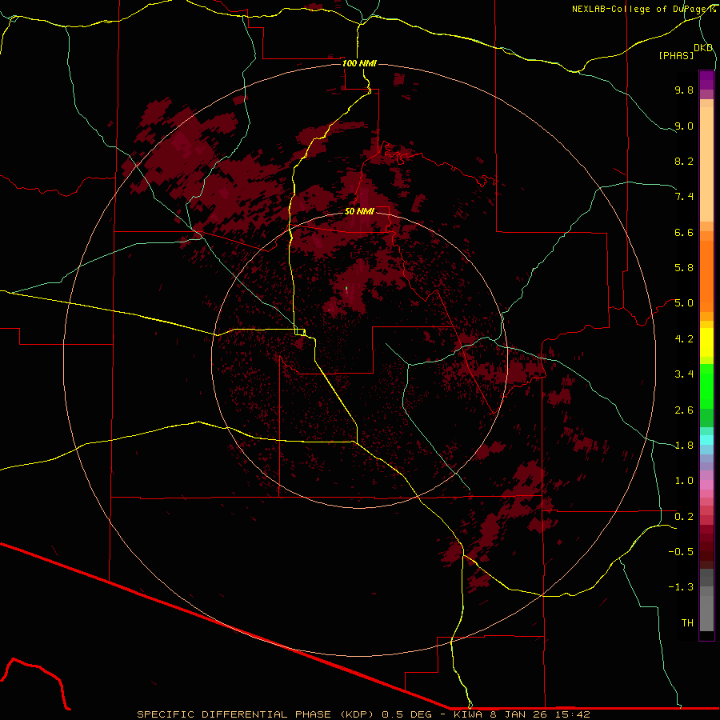Click the 4.2 value on the scale
This screenshot has height=720, width=720.
[x=684, y=339]
